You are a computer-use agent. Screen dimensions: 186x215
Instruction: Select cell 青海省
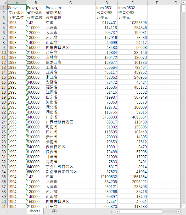pos(70,162)
